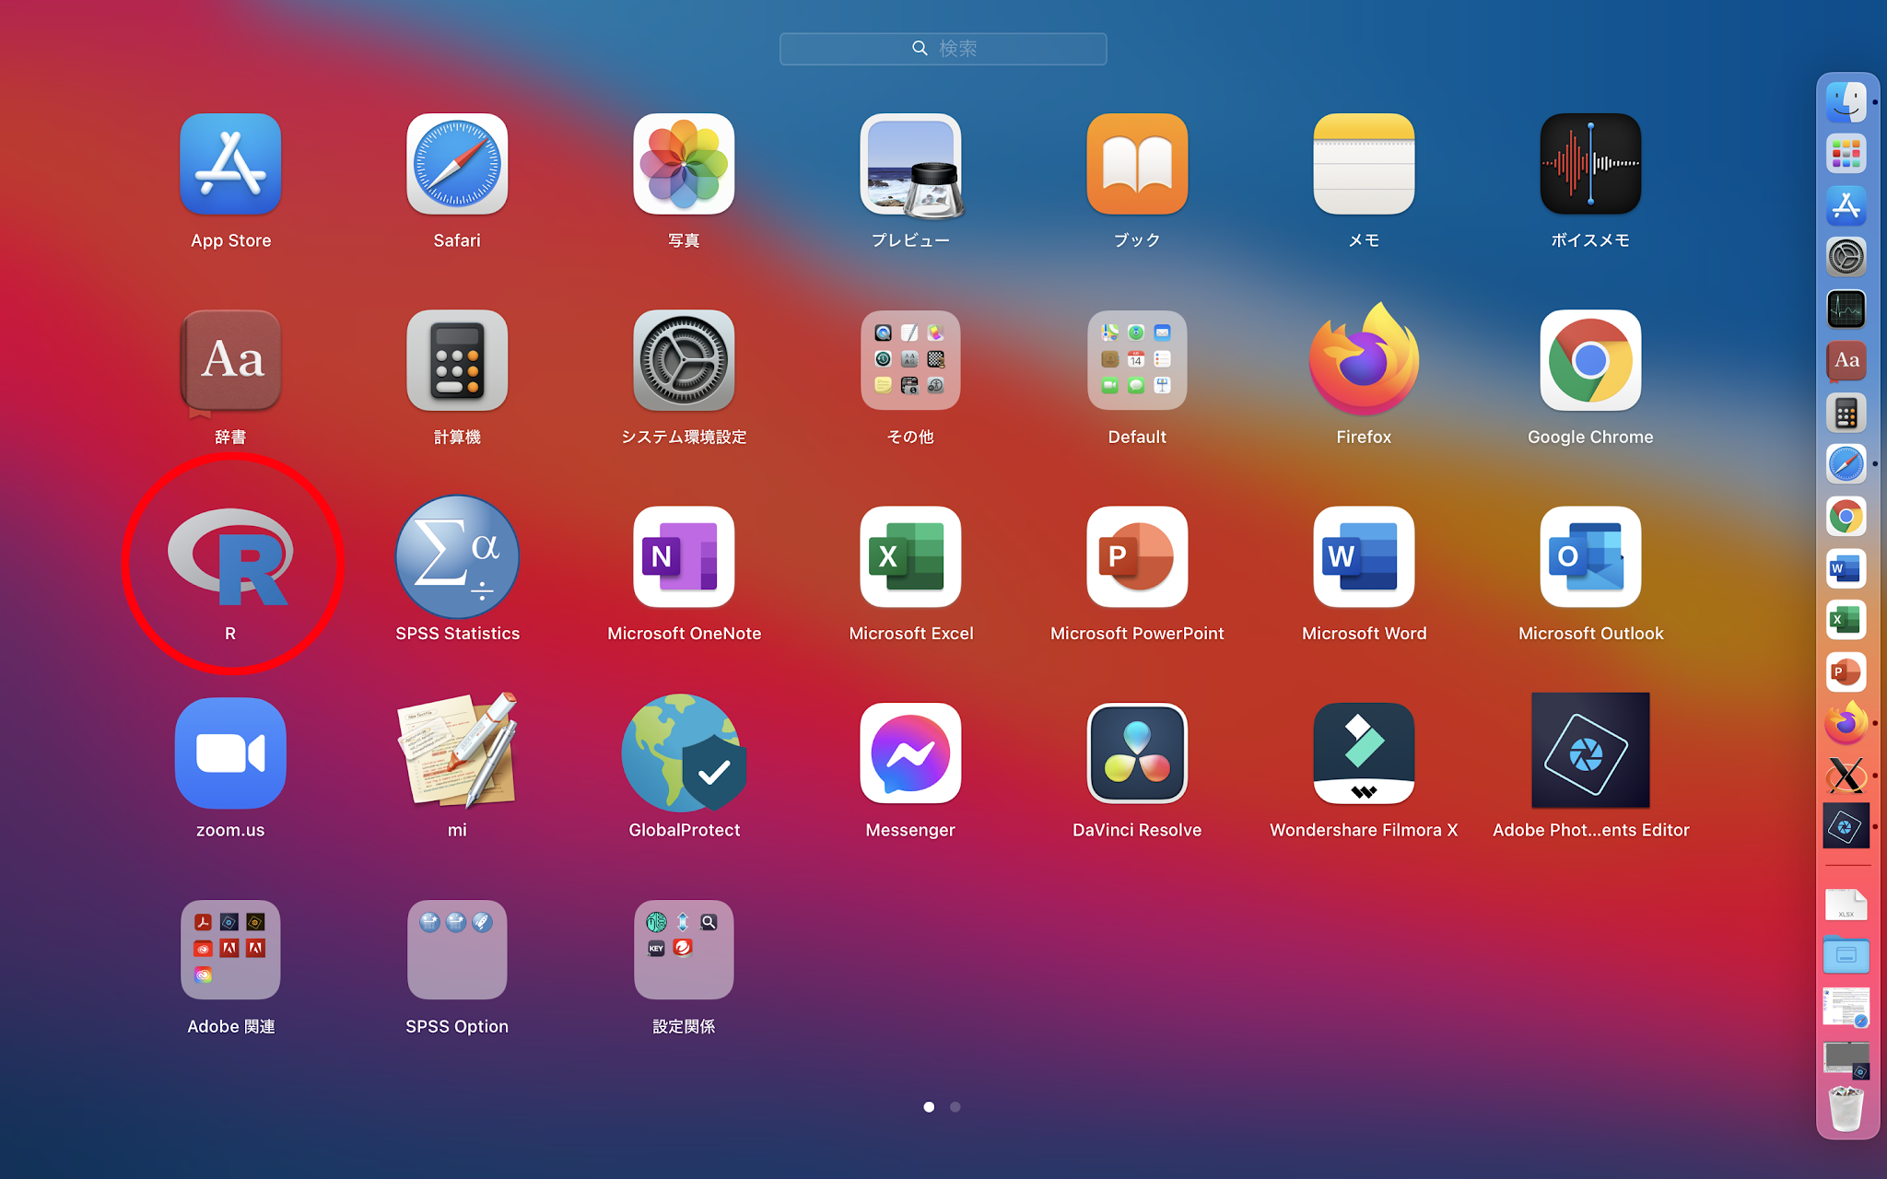The height and width of the screenshot is (1179, 1887).
Task: Open Microsoft Excel
Action: (909, 557)
